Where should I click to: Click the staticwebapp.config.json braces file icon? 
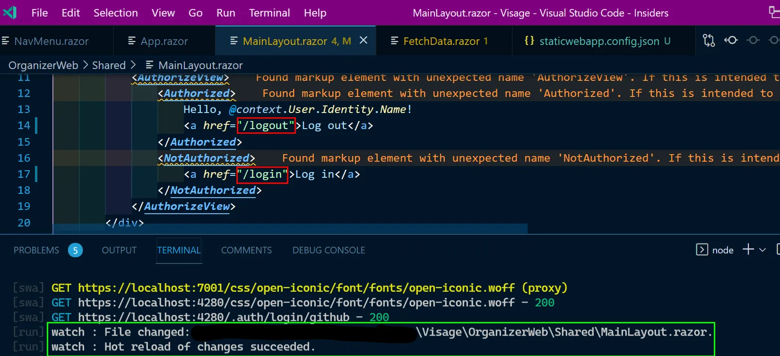[x=529, y=41]
